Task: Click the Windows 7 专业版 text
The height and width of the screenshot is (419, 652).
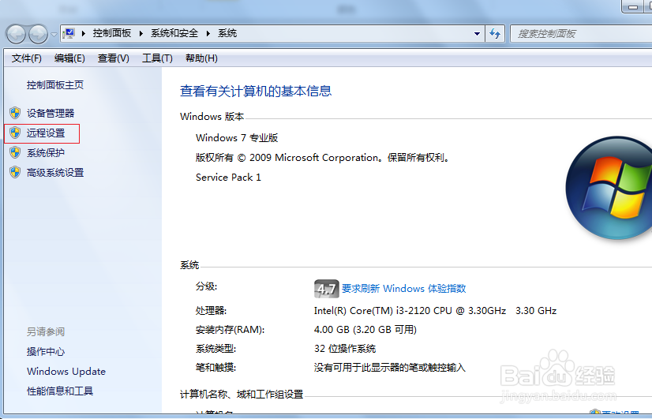Action: click(237, 138)
